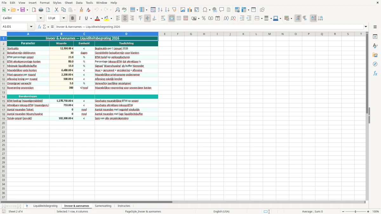Screen dimensions: 381x214
Task: Click the formula input line
Action: [209, 27]
